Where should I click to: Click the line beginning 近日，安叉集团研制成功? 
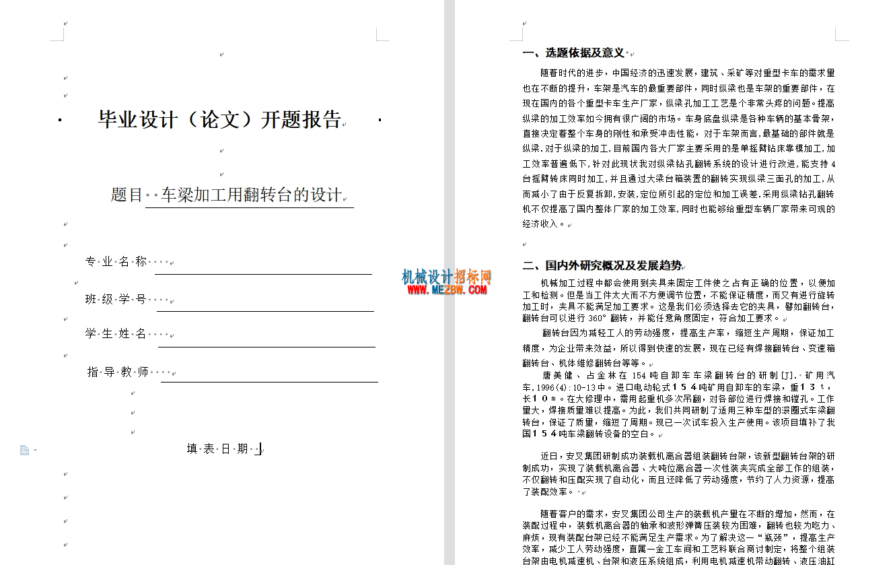[x=688, y=457]
